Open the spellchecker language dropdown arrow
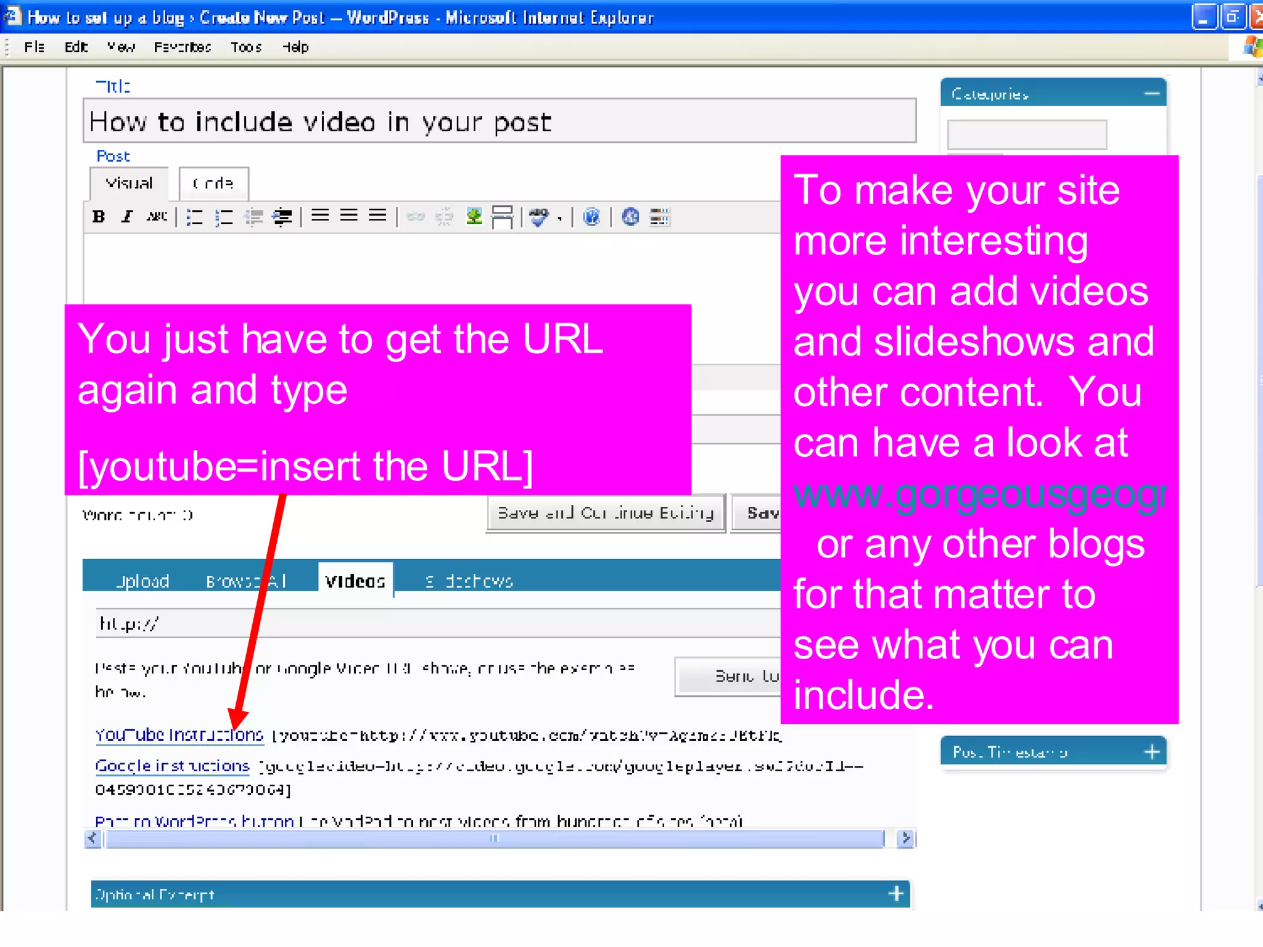The width and height of the screenshot is (1263, 947). point(559,218)
